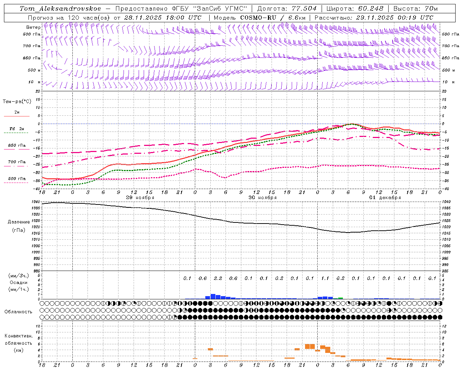Click the 'Рассчитано: 29.11.2025 00:19 UTC' timestamp

pos(374,18)
